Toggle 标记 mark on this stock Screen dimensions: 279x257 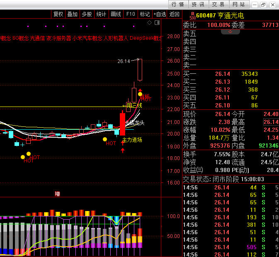(145, 14)
